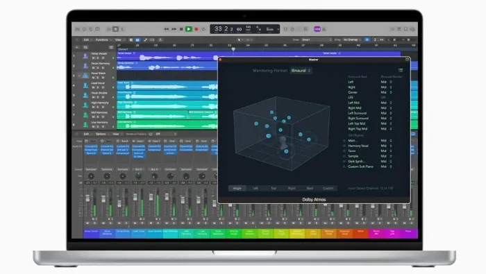Screen dimensions: 486x274
Task: Open Editors with the scissors icon
Action: click(x=123, y=29)
